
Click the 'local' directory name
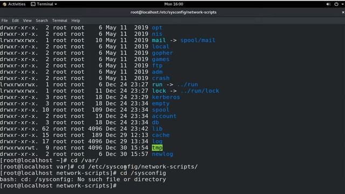[161, 47]
